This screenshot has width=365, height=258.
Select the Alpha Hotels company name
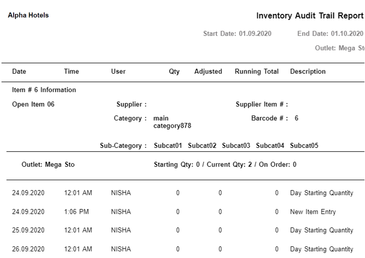pyautogui.click(x=28, y=15)
